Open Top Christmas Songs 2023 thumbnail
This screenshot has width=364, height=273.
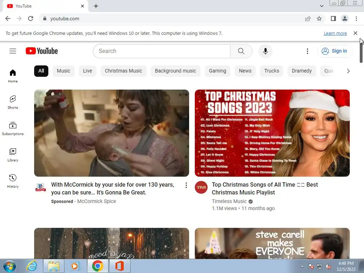coord(272,133)
